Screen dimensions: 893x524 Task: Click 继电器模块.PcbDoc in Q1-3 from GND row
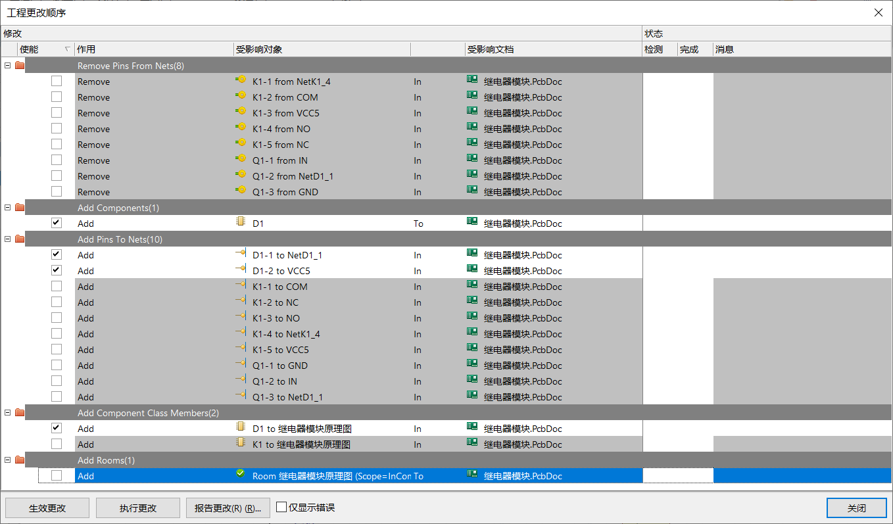pos(523,192)
